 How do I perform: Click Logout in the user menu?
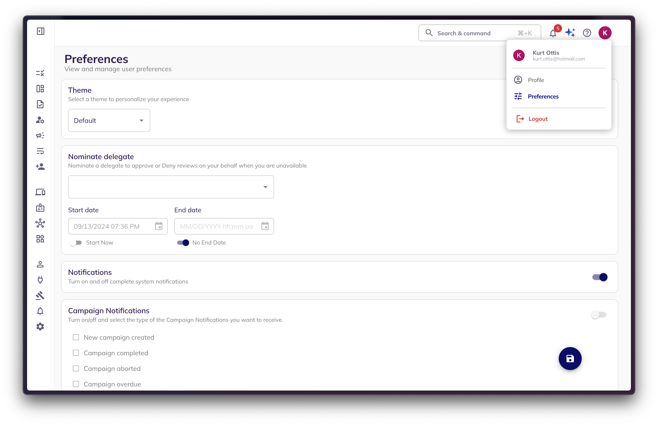538,119
